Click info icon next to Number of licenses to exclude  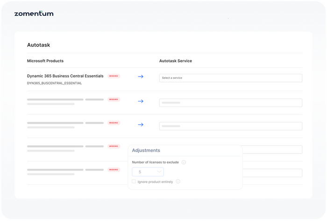pos(184,163)
